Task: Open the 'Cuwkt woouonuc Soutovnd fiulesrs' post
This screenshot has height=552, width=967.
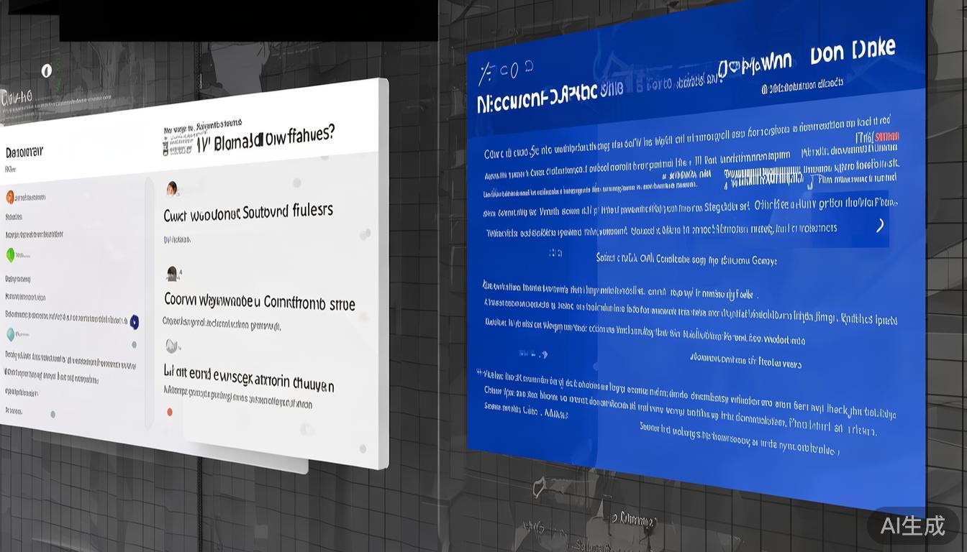Action: [248, 213]
